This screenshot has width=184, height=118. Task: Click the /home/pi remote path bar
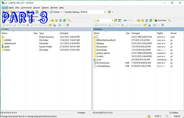click(x=138, y=29)
